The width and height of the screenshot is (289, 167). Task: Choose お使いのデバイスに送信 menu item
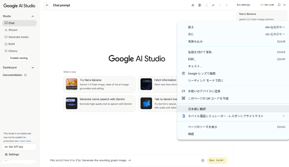click(233, 91)
